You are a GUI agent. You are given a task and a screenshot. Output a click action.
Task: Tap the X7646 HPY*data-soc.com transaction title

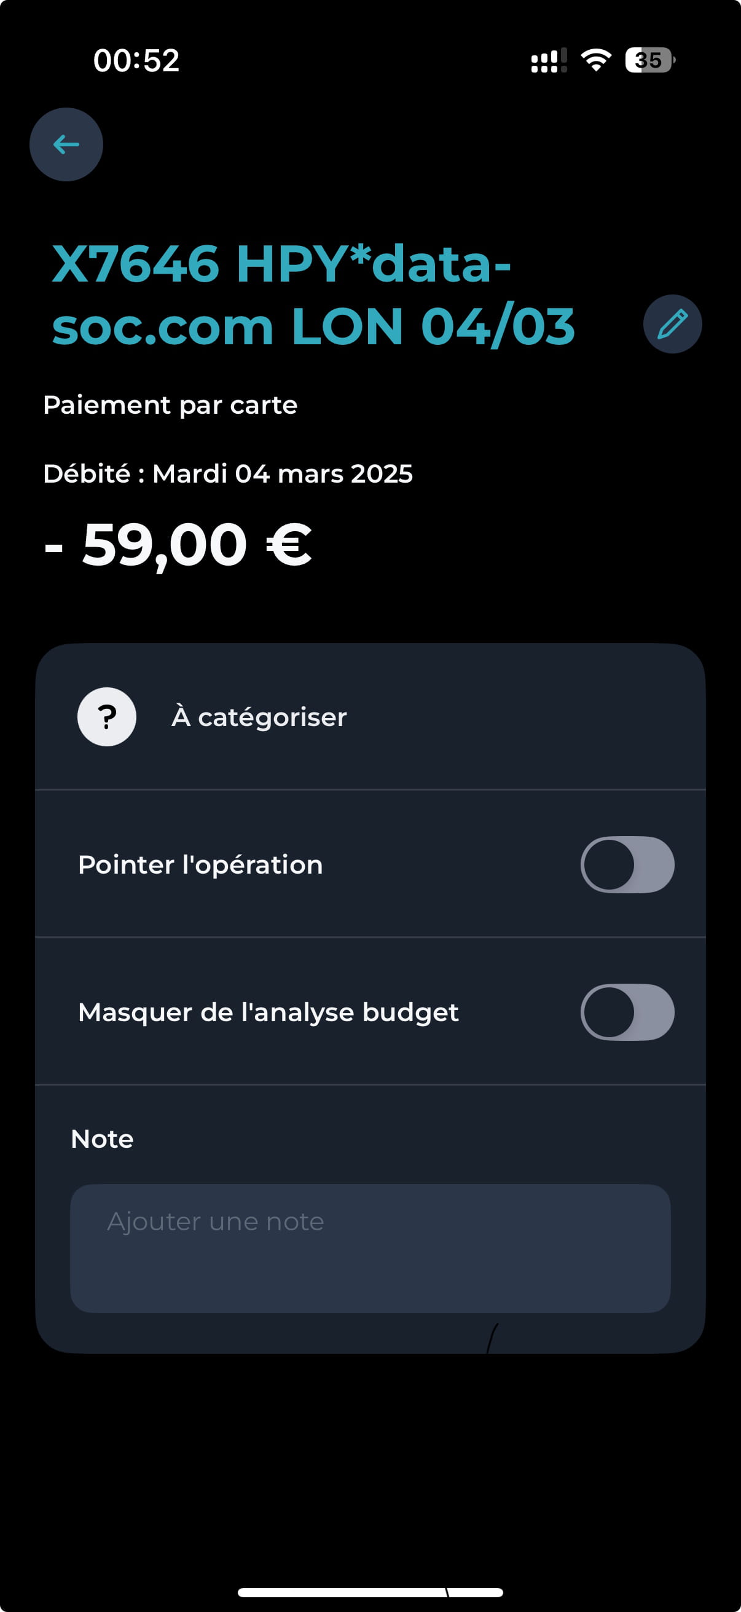[x=313, y=294]
